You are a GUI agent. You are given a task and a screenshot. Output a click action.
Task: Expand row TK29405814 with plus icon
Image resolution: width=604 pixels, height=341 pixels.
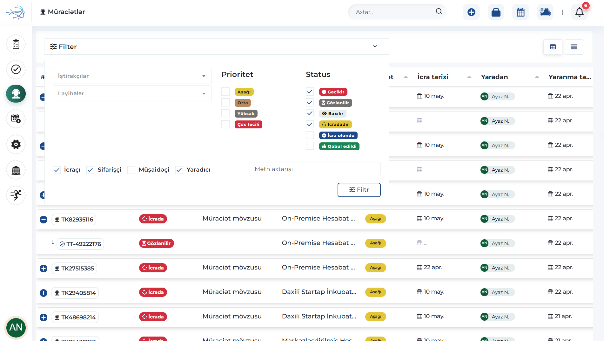click(44, 293)
